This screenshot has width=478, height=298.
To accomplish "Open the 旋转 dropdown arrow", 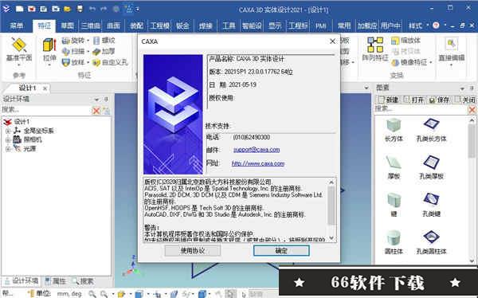I will pos(88,41).
